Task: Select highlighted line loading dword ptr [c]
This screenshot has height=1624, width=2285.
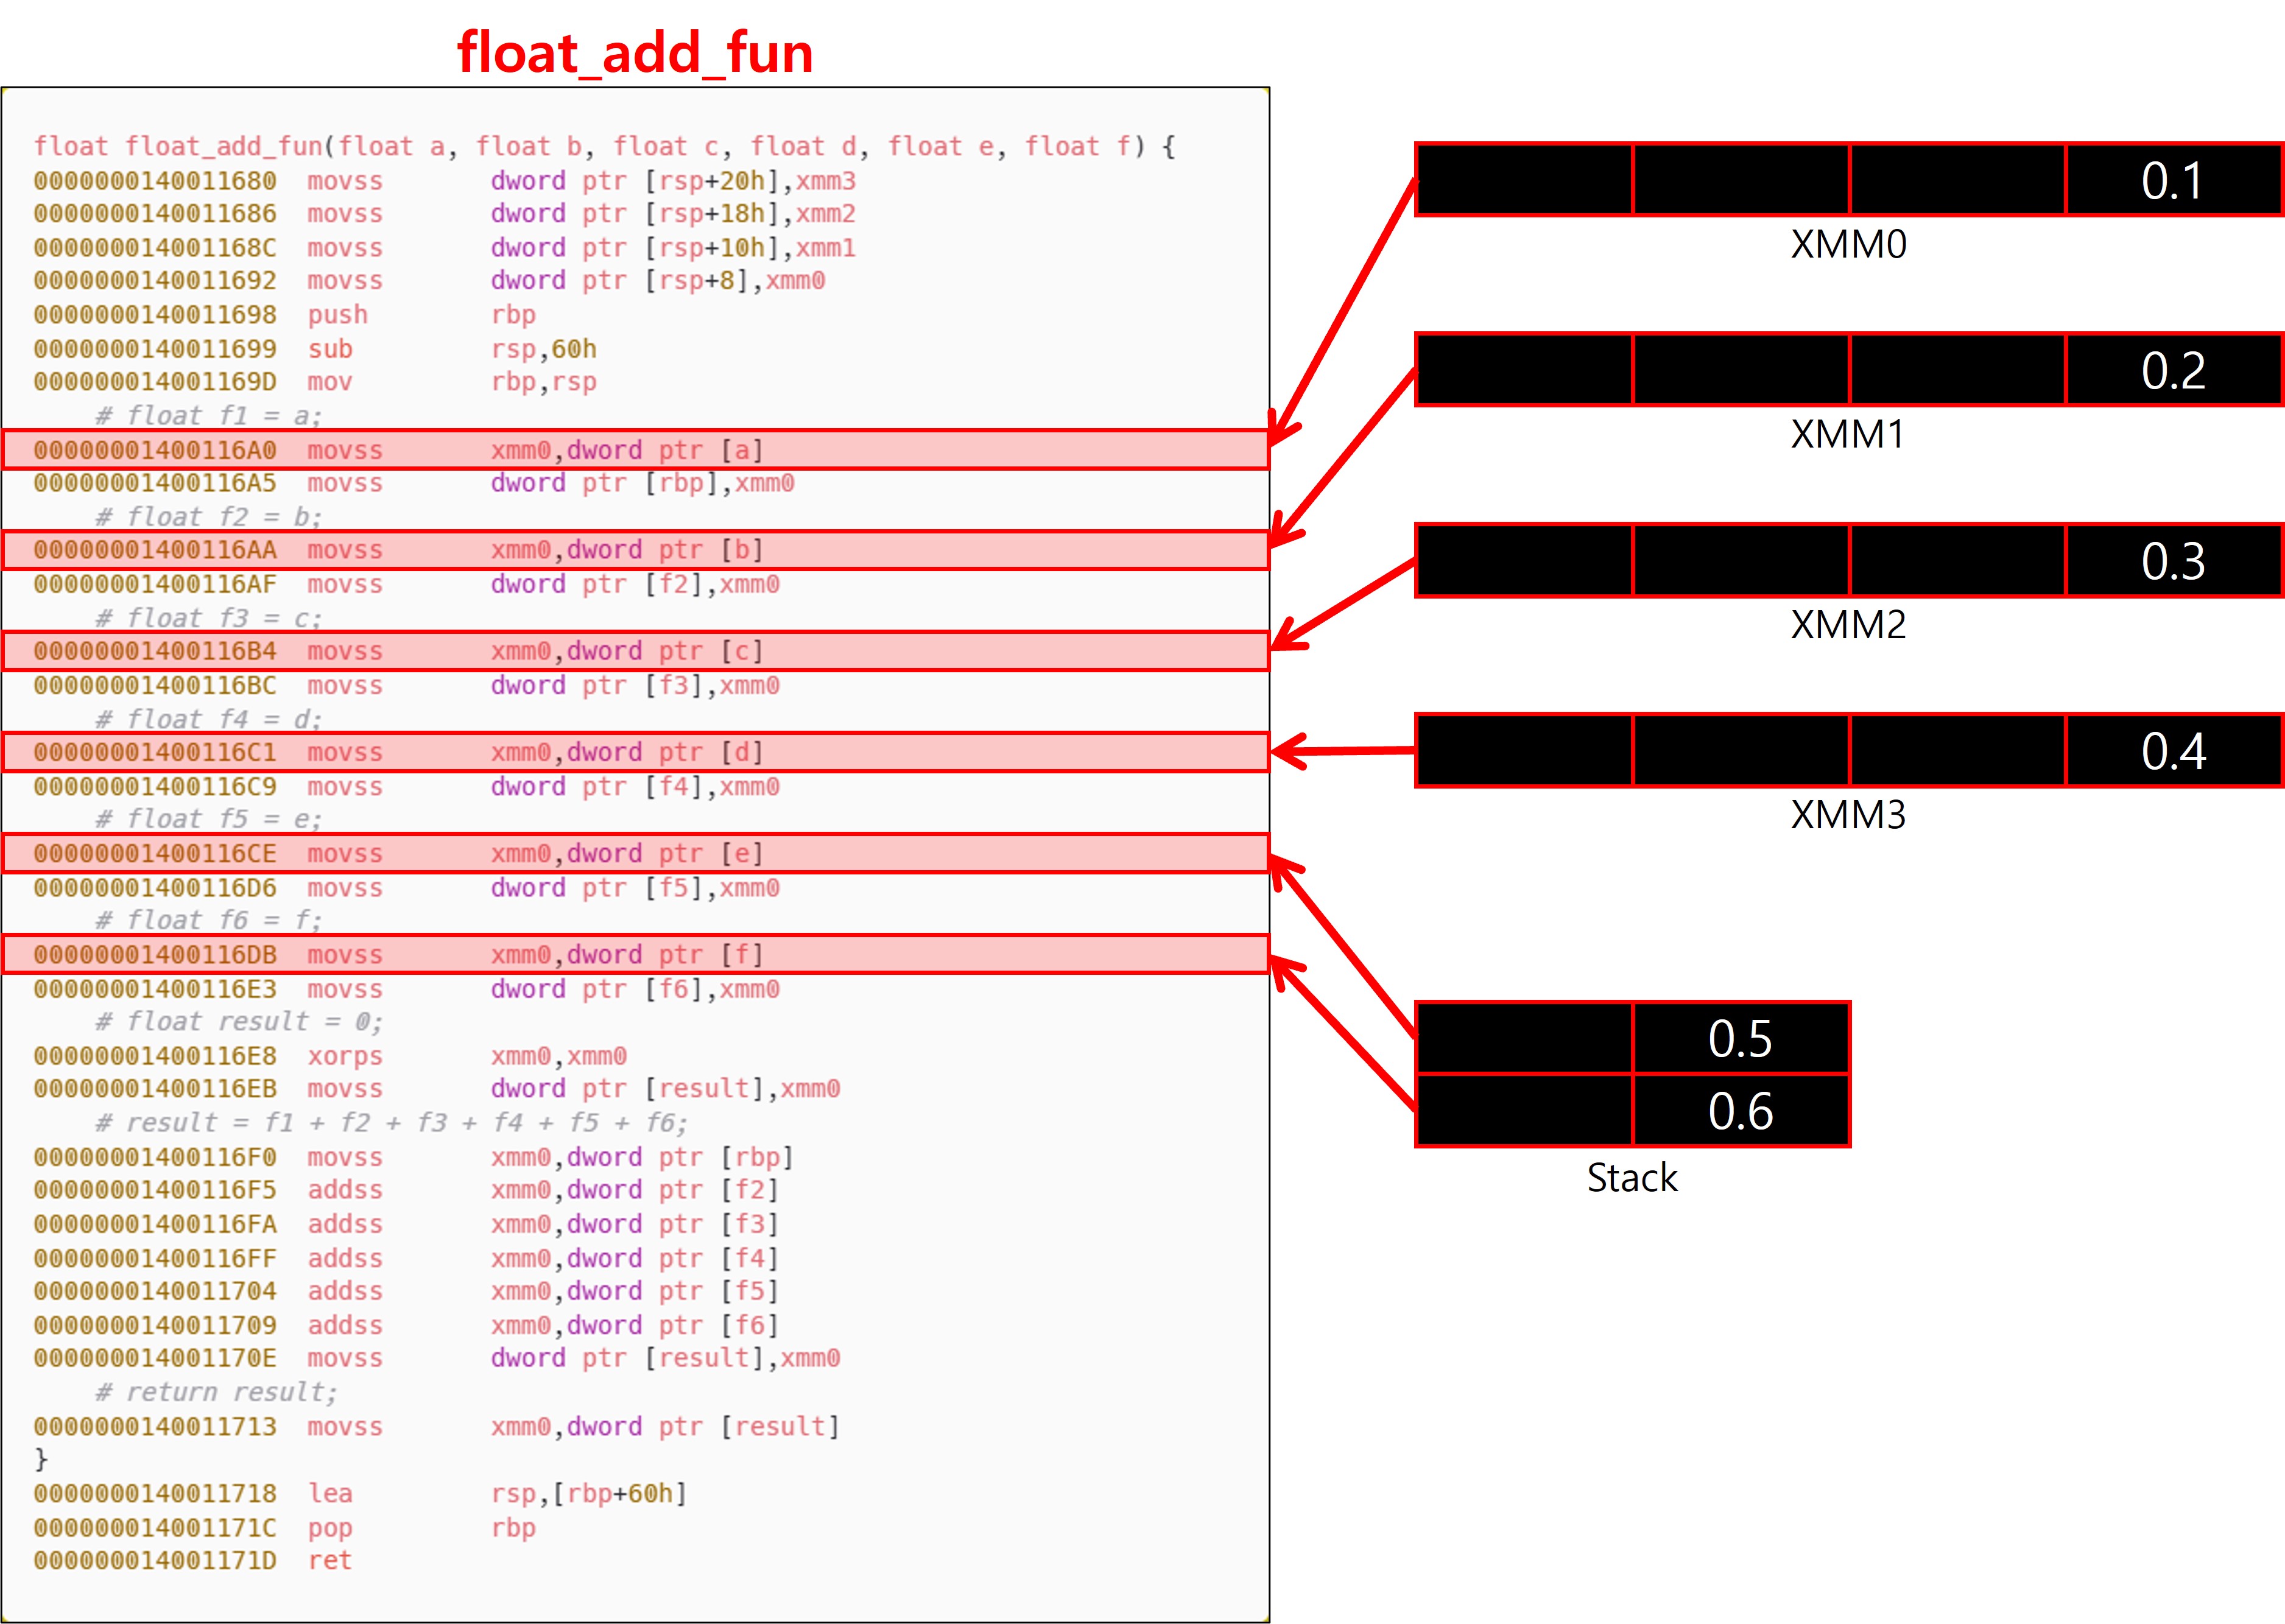Action: (635, 651)
